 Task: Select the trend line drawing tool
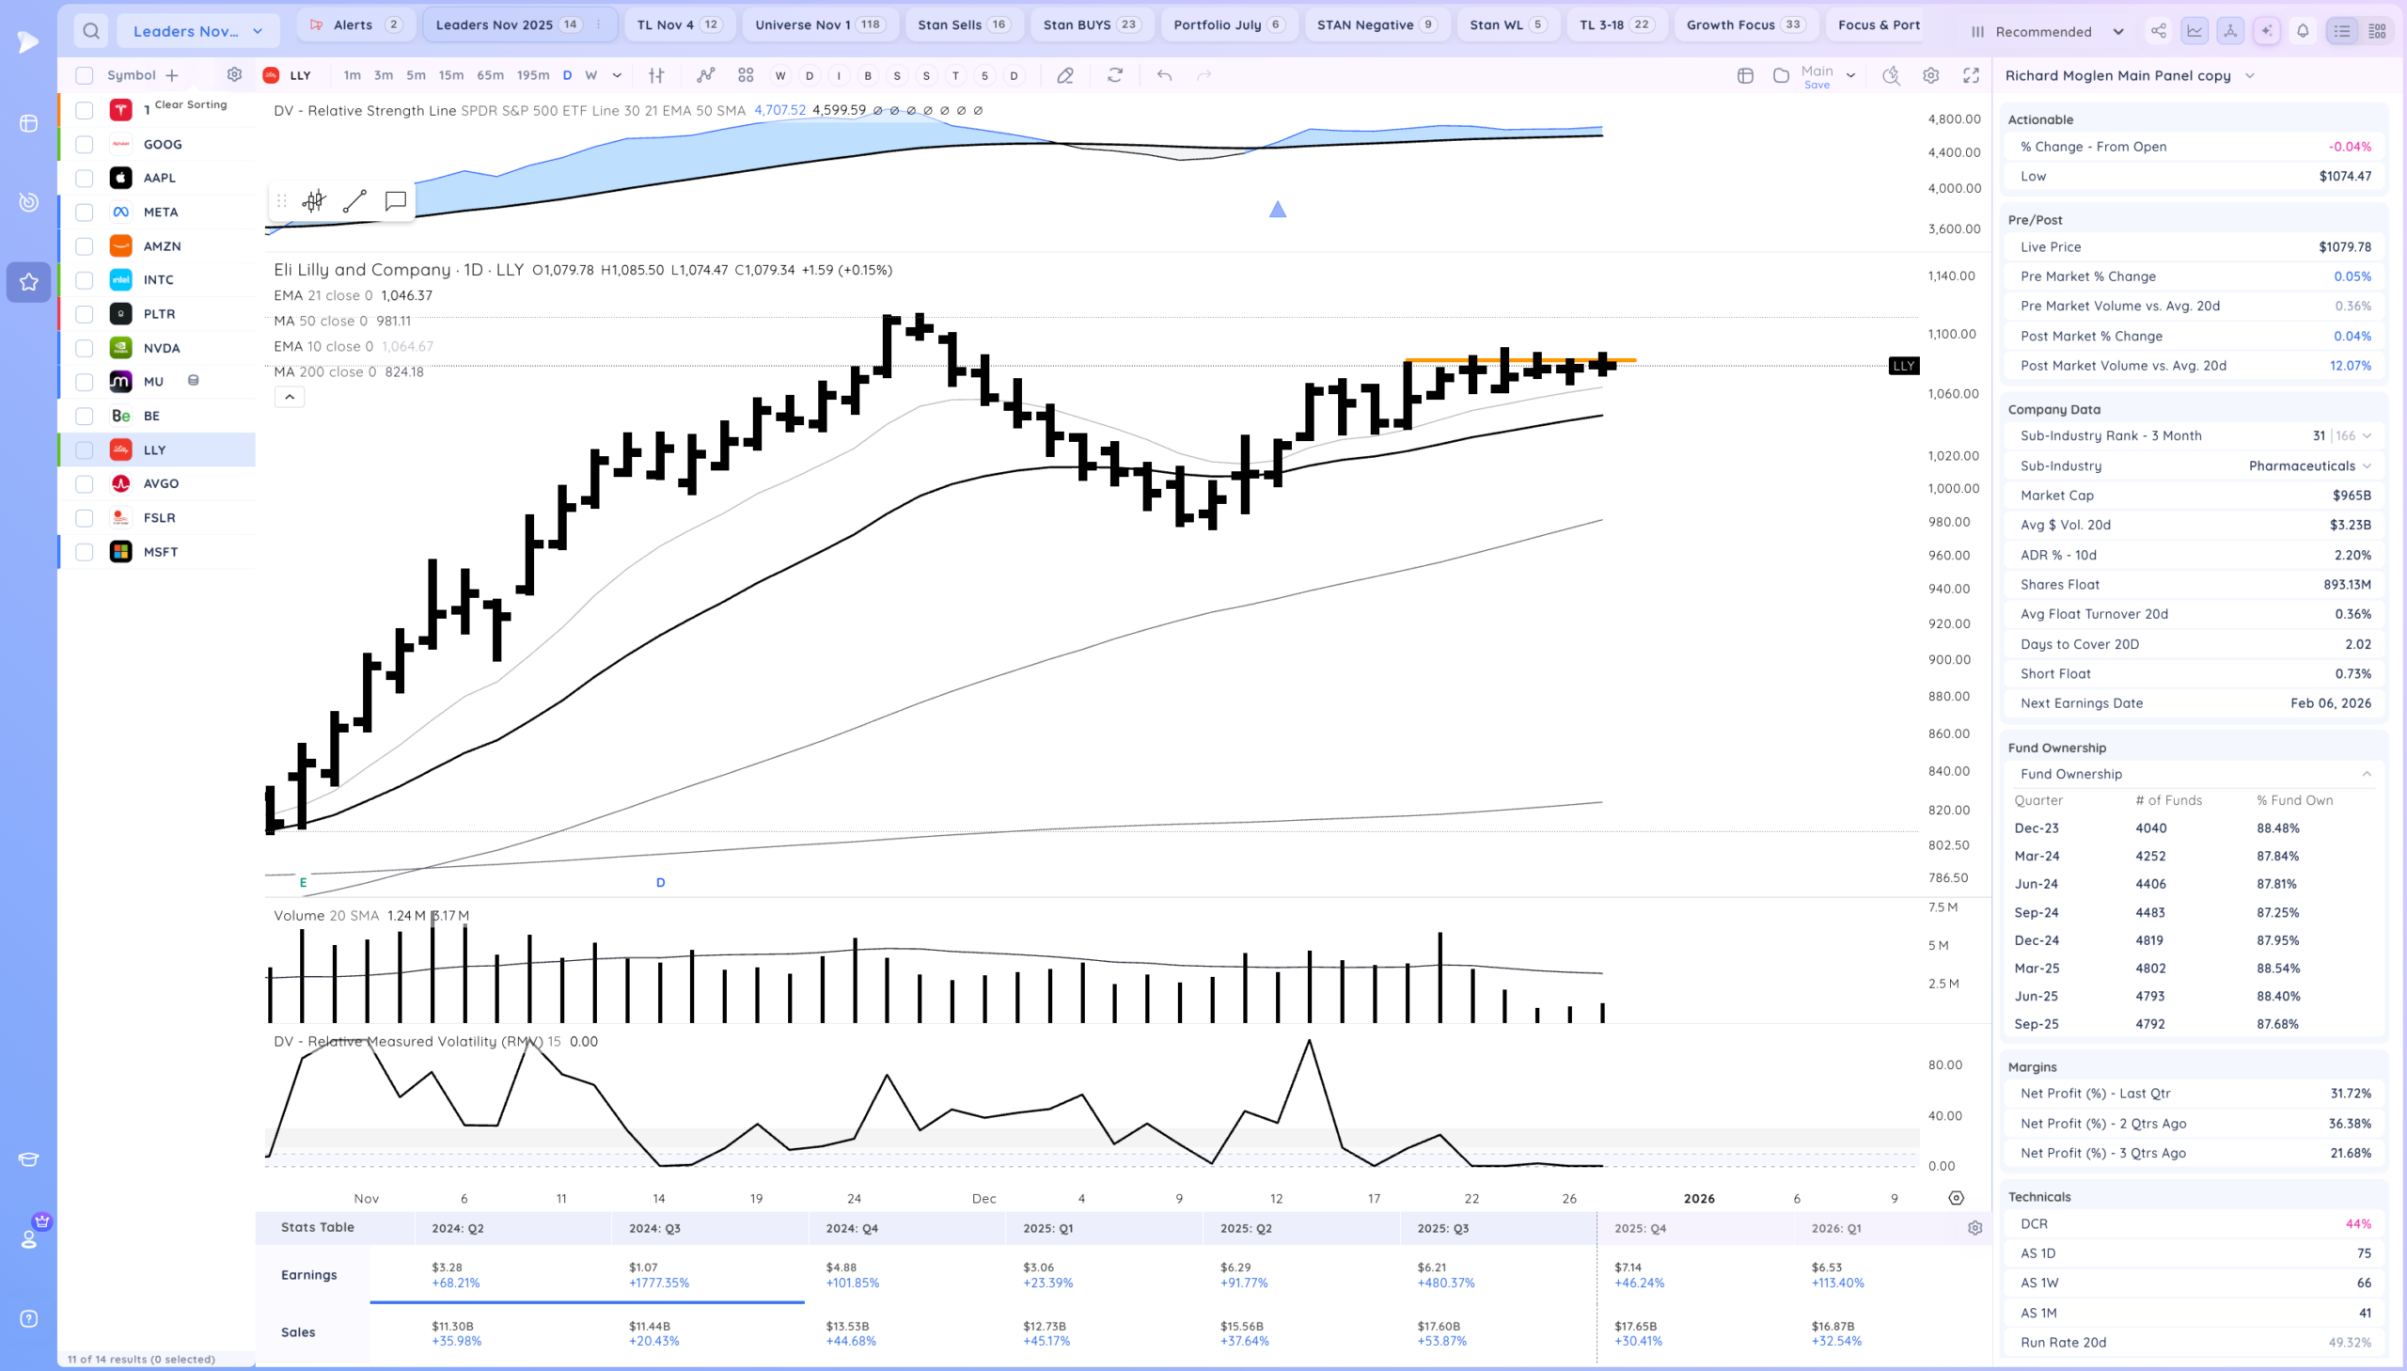pos(354,200)
